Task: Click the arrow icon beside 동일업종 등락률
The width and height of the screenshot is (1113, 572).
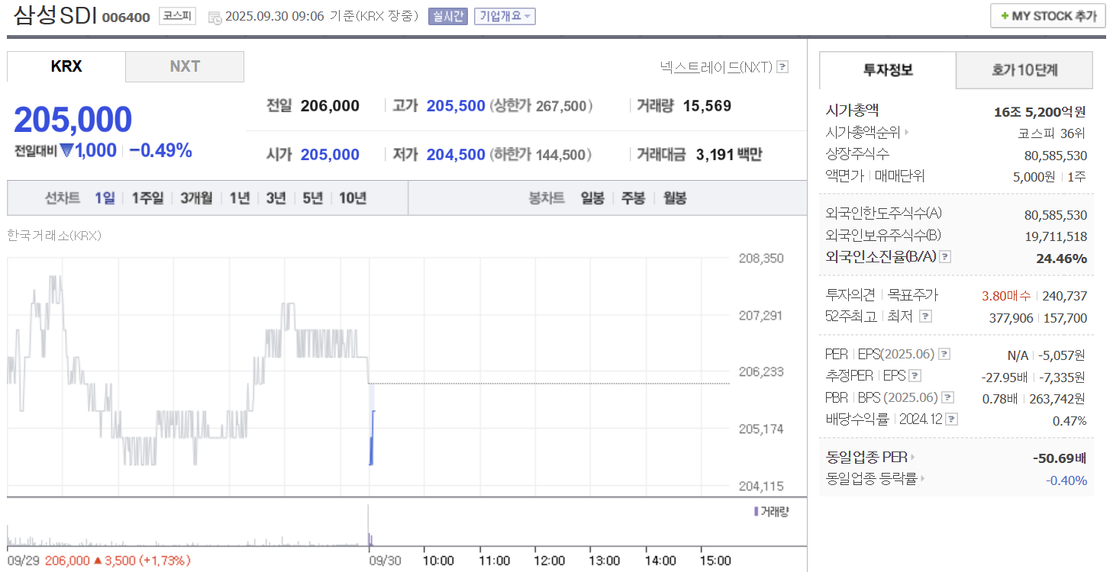Action: click(x=921, y=480)
